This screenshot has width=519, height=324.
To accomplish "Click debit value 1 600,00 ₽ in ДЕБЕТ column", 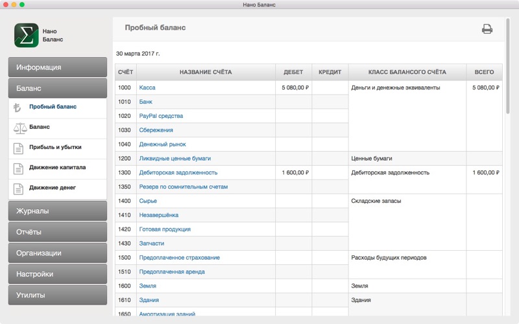I will [295, 172].
